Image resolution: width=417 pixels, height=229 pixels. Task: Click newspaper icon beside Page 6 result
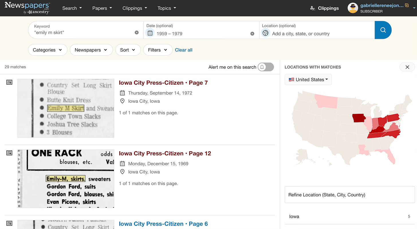tap(9, 223)
